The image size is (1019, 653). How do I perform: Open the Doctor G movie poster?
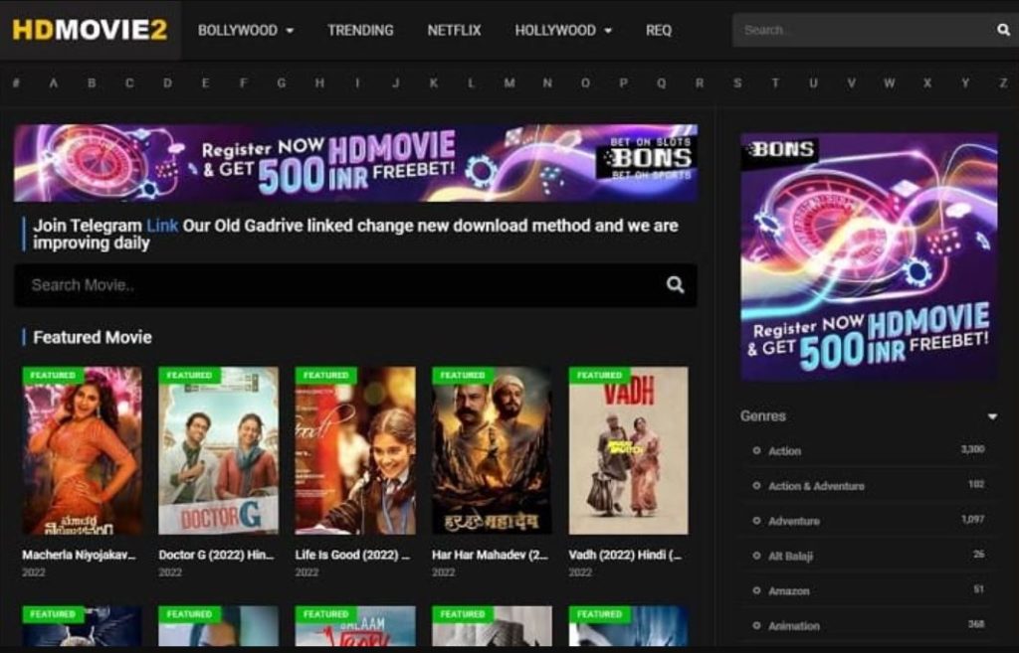point(218,450)
